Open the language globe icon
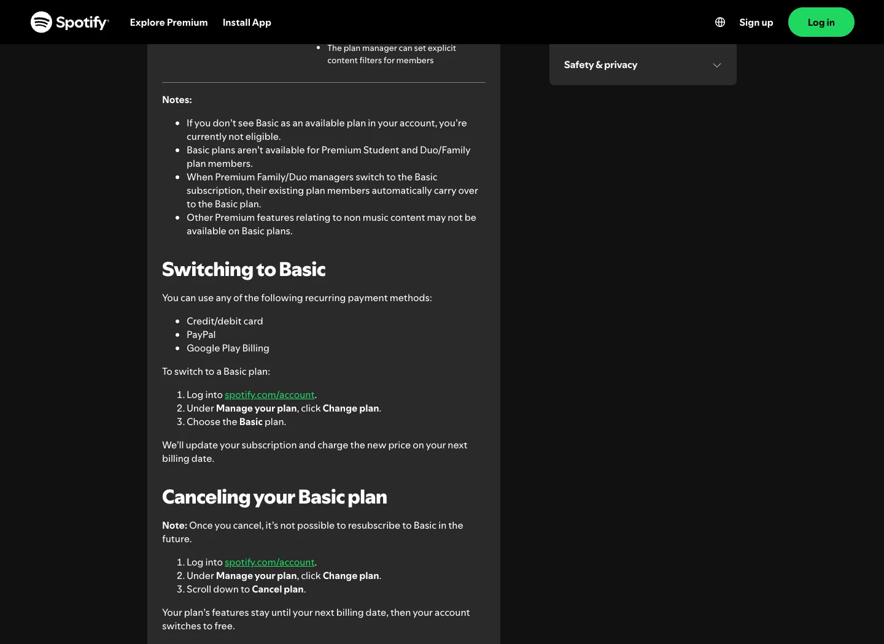The image size is (884, 644). coord(720,22)
